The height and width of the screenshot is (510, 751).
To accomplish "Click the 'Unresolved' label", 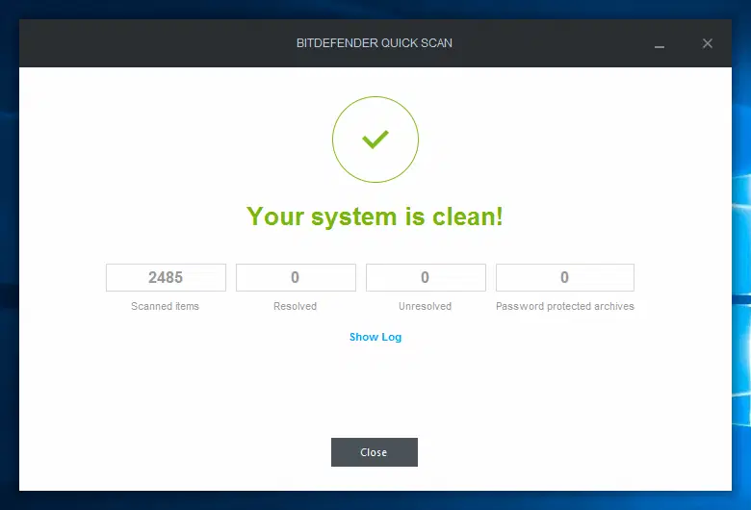I will point(425,306).
